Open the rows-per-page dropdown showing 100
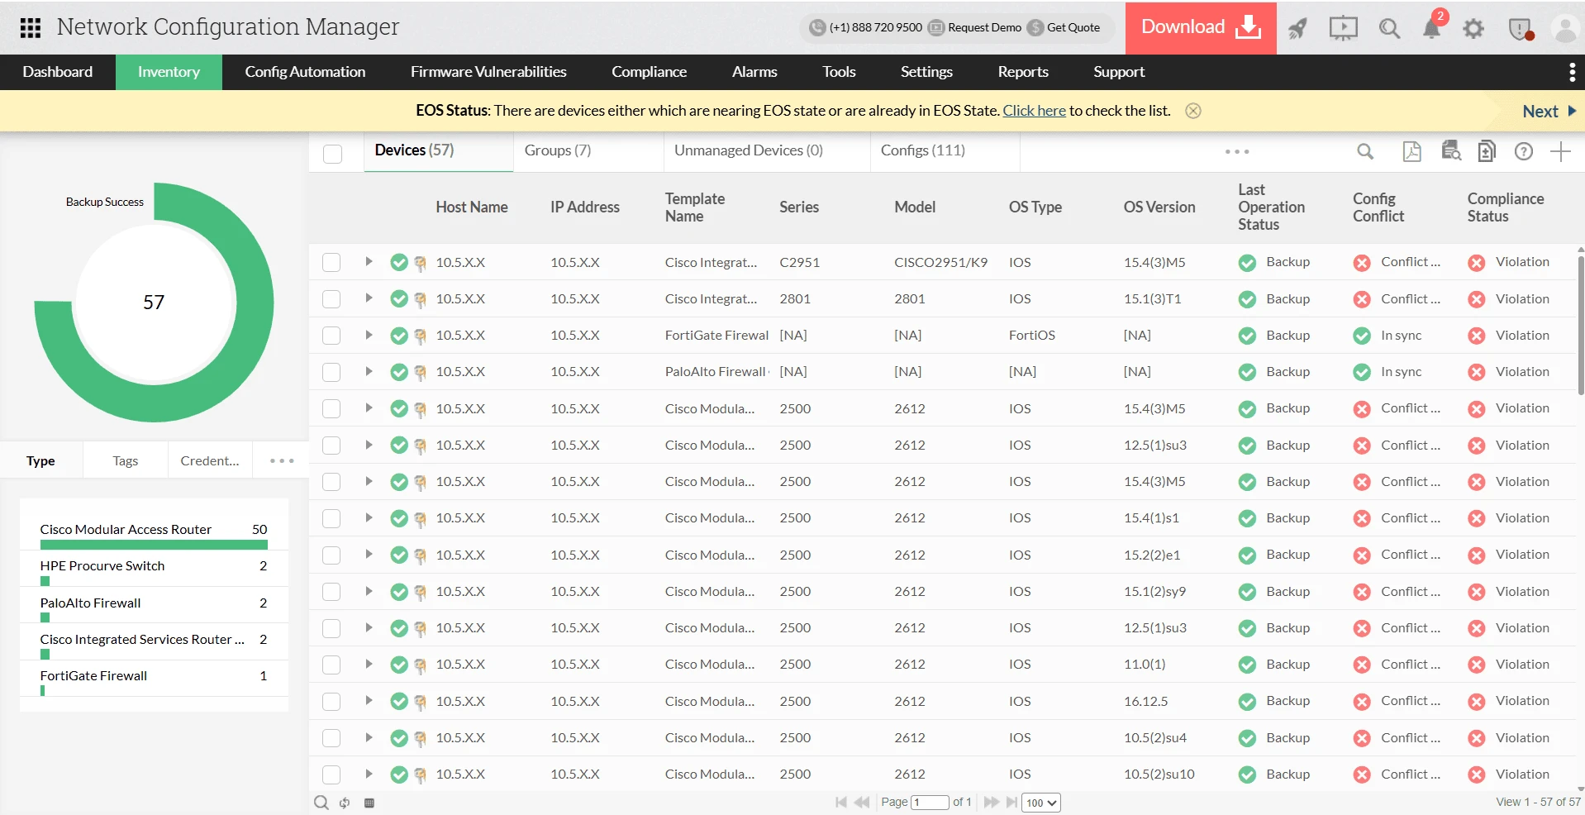 tap(1040, 803)
